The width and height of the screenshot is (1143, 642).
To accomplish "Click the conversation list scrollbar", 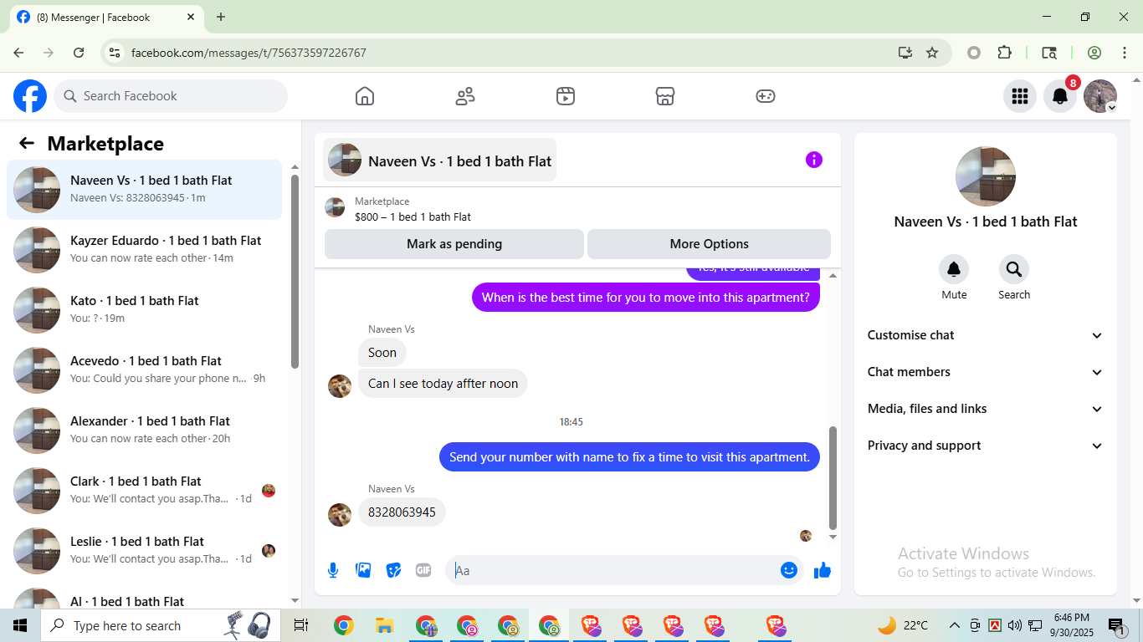I will (295, 272).
